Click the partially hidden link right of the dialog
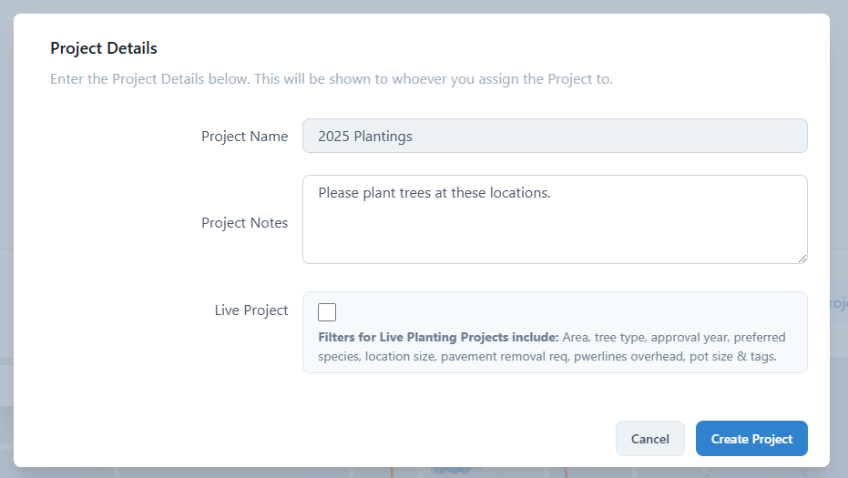848x478 pixels. click(x=839, y=303)
